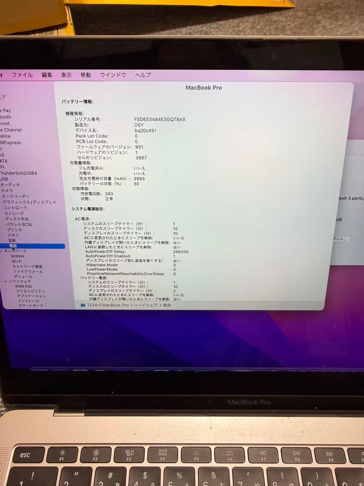Open the 編集 menu
This screenshot has height=486, width=364.
(x=47, y=75)
